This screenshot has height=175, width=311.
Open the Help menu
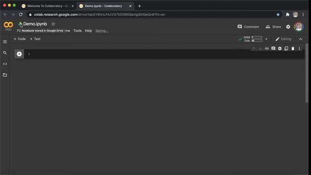(88, 31)
